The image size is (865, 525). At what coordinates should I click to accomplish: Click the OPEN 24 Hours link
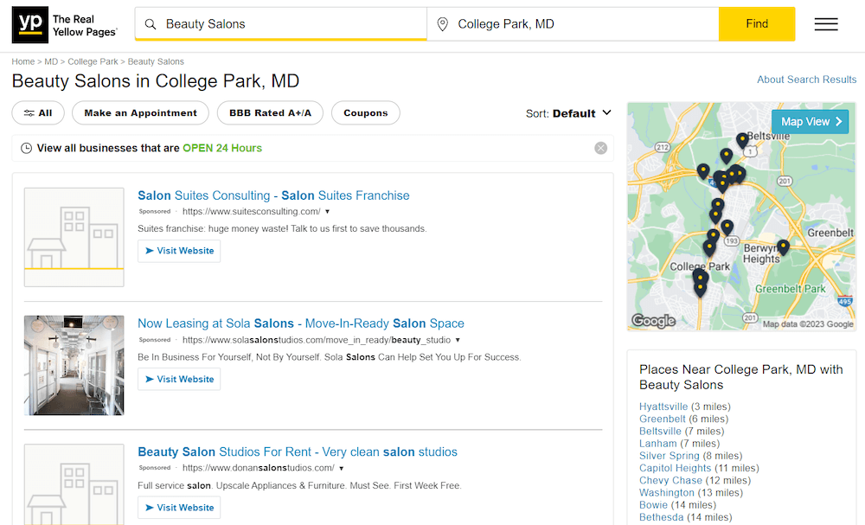(222, 148)
